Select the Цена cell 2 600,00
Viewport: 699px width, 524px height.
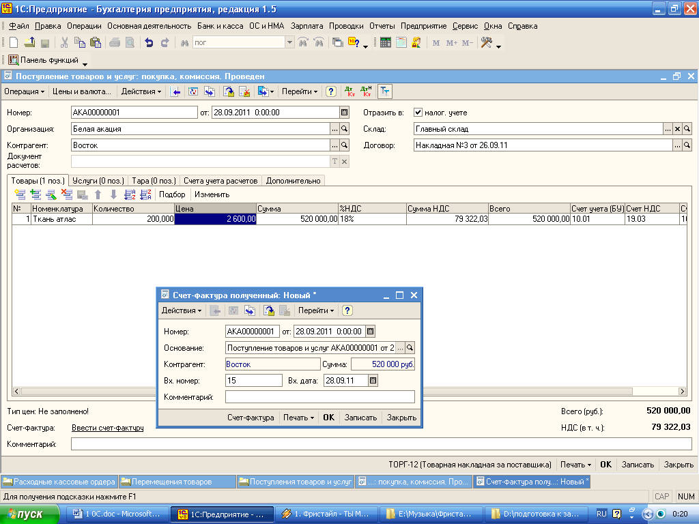215,219
